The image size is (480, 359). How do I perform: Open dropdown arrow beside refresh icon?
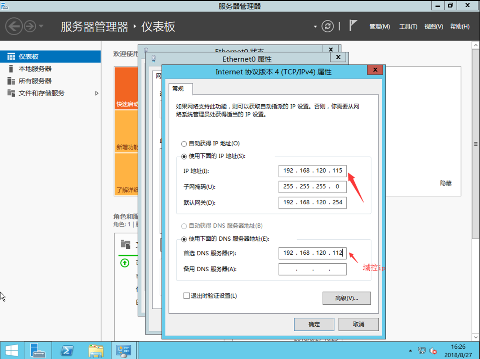315,27
